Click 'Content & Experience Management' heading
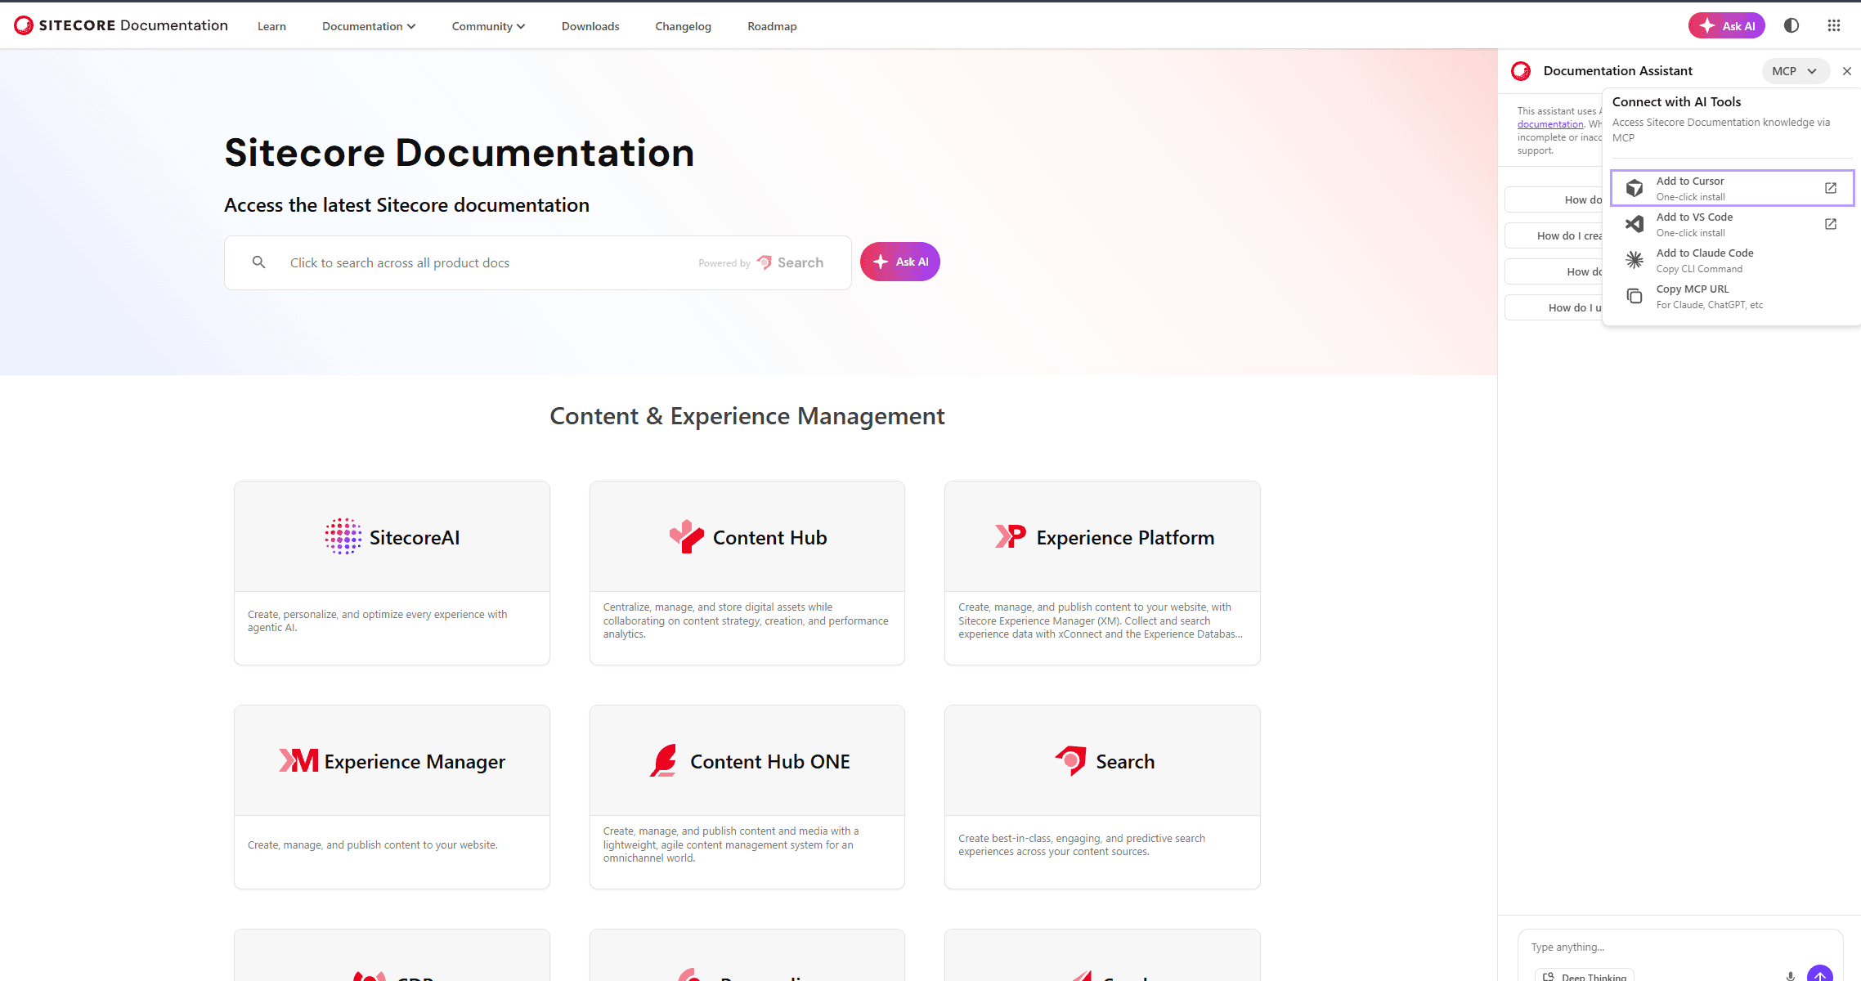Image resolution: width=1861 pixels, height=981 pixels. click(x=747, y=415)
